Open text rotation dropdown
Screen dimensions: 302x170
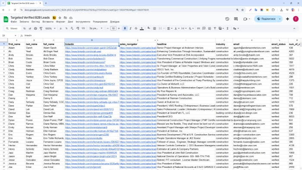[191, 28]
